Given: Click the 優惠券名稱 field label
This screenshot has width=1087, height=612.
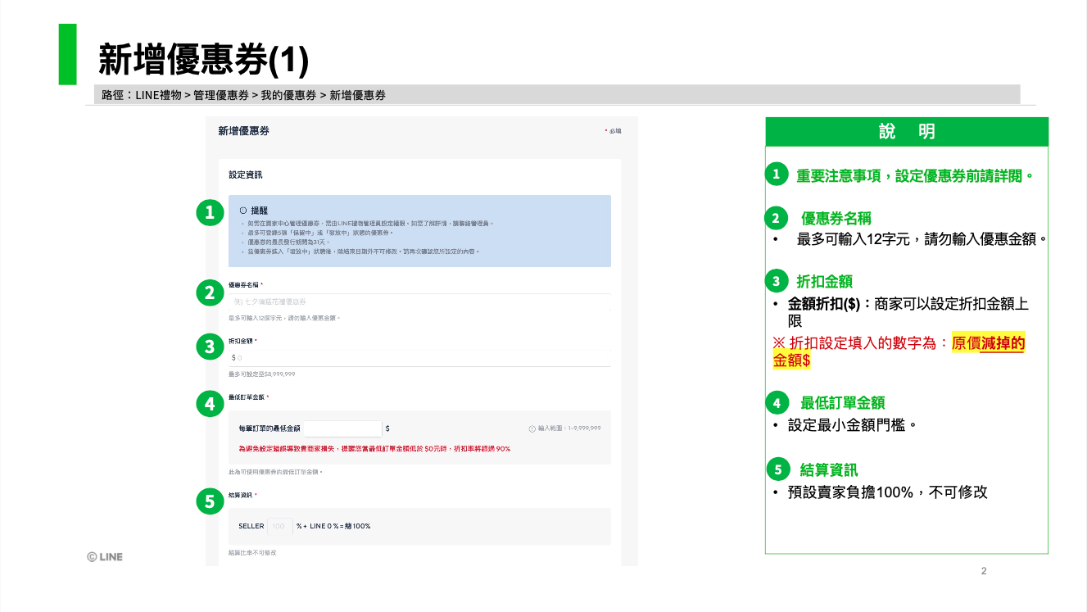Looking at the screenshot, I should (244, 284).
